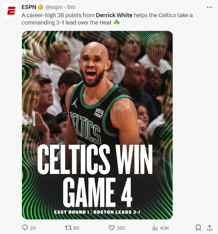218x234 pixels.
Task: Open the tweet via the 6m timestamp
Action: pyautogui.click(x=71, y=7)
